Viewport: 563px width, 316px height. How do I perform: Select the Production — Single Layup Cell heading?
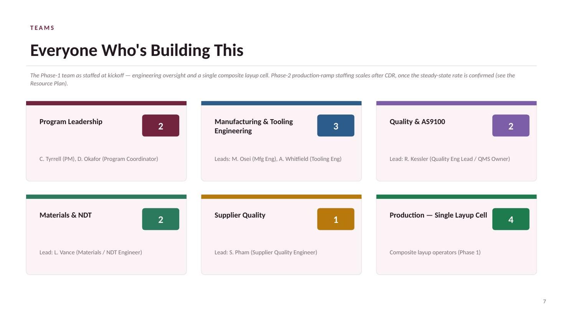(438, 215)
